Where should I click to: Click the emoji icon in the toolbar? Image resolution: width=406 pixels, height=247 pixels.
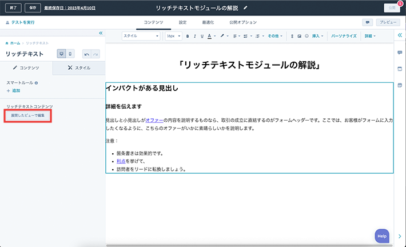tap(307, 36)
